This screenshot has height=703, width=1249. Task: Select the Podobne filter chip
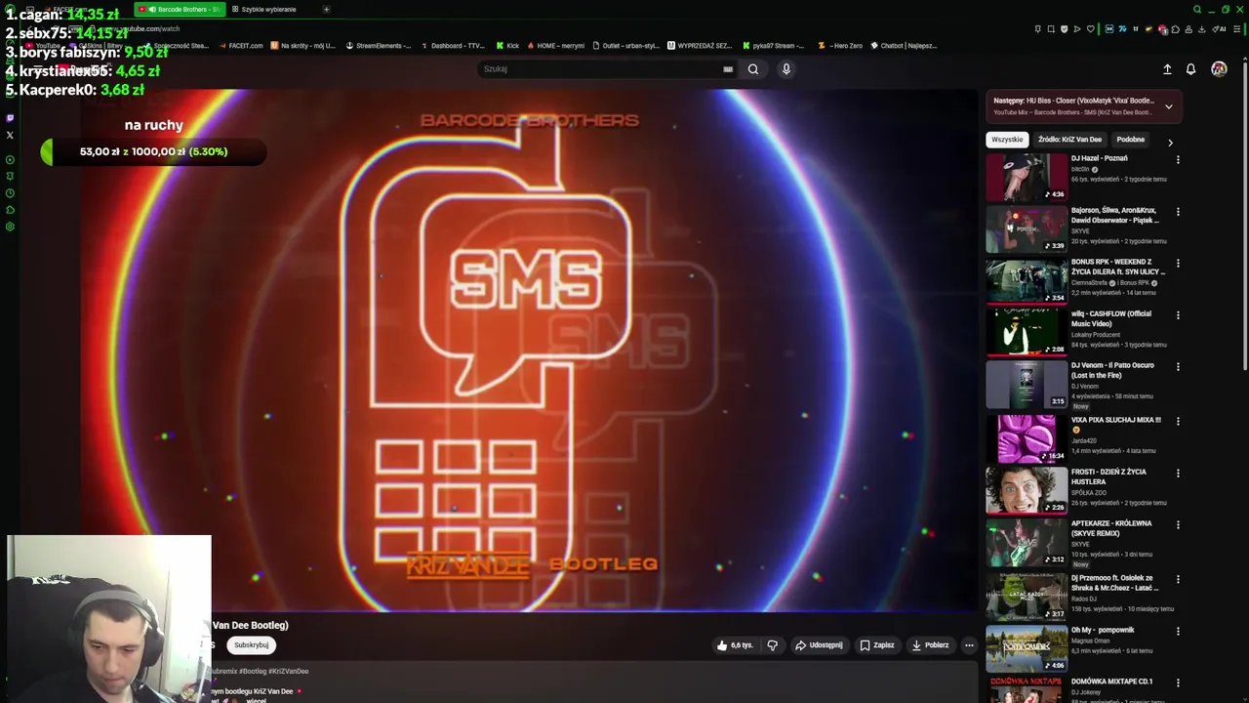click(1130, 140)
